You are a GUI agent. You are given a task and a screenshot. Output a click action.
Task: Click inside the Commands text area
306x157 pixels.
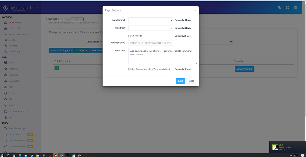point(162,56)
